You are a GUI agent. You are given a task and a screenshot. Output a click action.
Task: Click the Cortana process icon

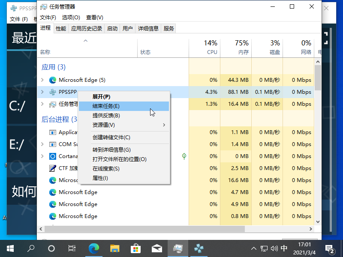pyautogui.click(x=53, y=156)
